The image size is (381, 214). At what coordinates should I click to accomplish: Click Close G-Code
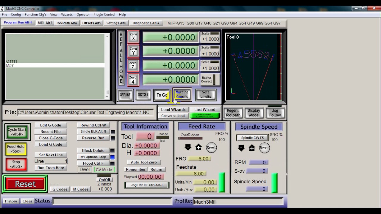(51, 138)
